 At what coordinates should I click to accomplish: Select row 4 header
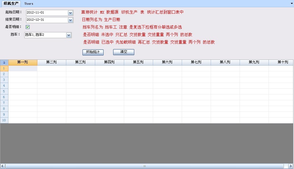[4, 86]
